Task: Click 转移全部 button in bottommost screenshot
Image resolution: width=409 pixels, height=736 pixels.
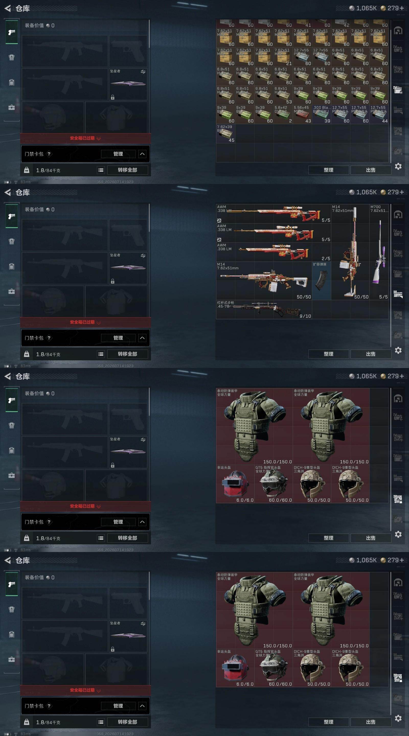Action: tap(128, 722)
